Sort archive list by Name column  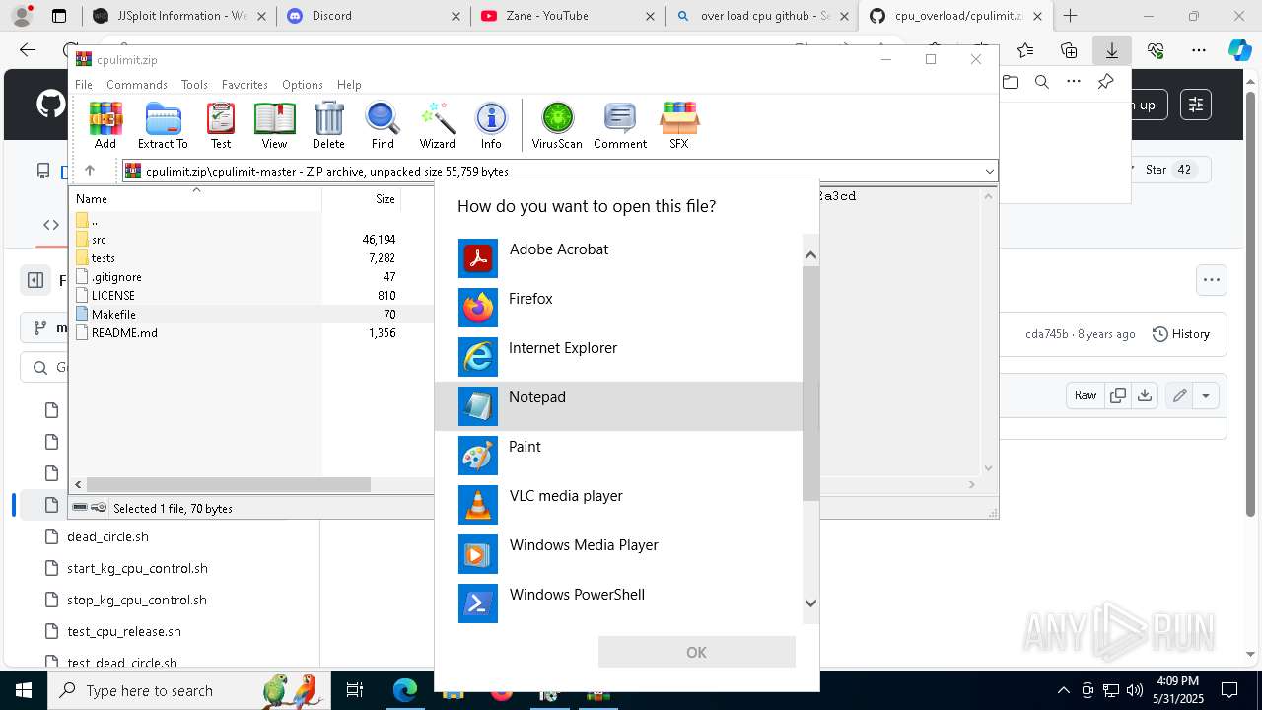pos(195,198)
